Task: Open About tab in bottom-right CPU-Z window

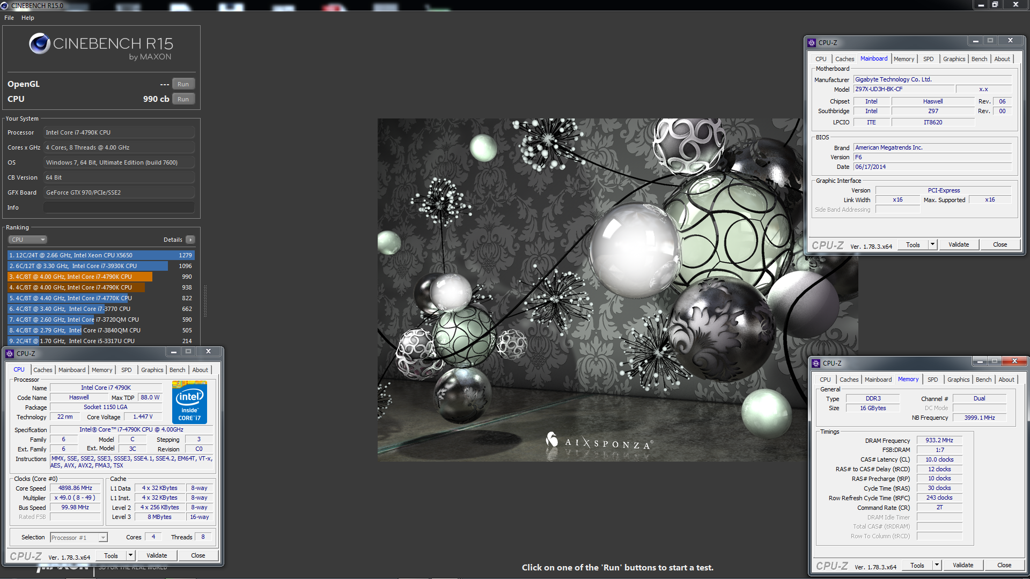Action: tap(1006, 380)
